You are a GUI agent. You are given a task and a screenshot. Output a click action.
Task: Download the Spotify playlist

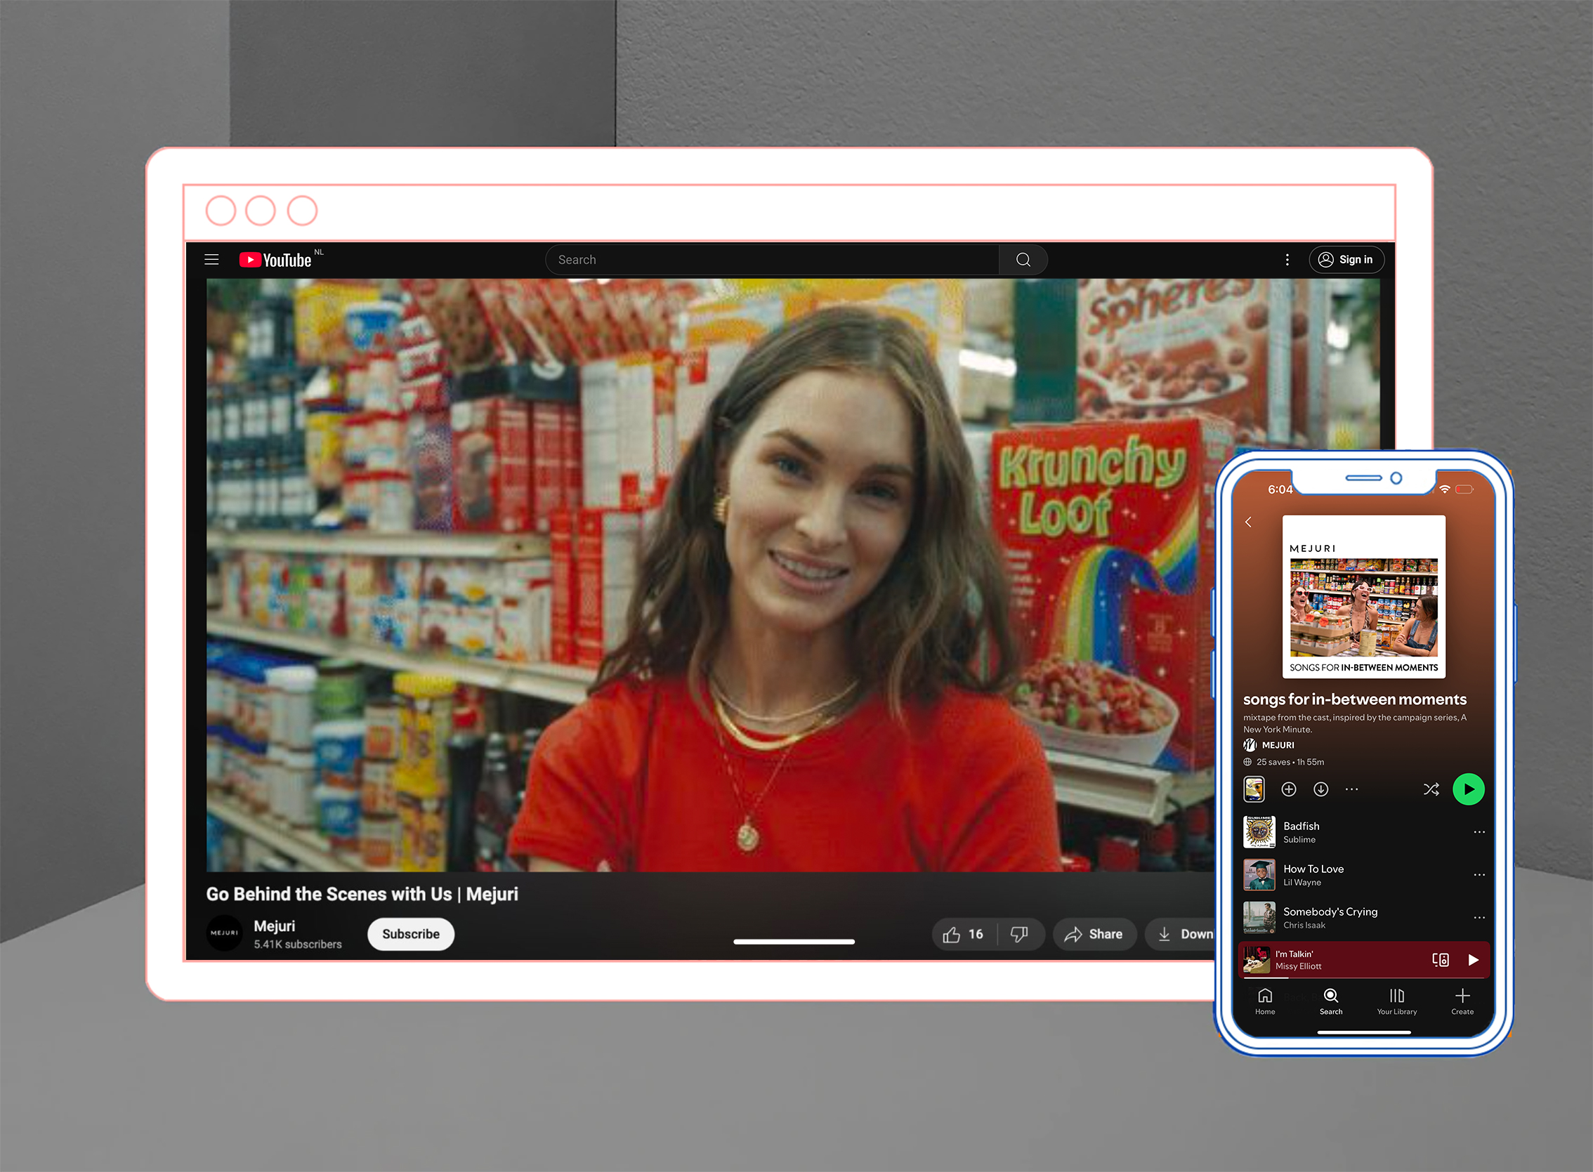pyautogui.click(x=1320, y=789)
